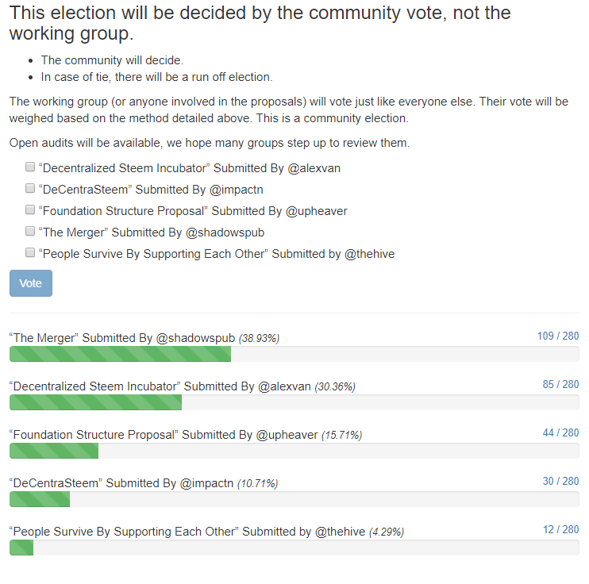Click the election heading text
The width and height of the screenshot is (589, 584).
pos(260,23)
